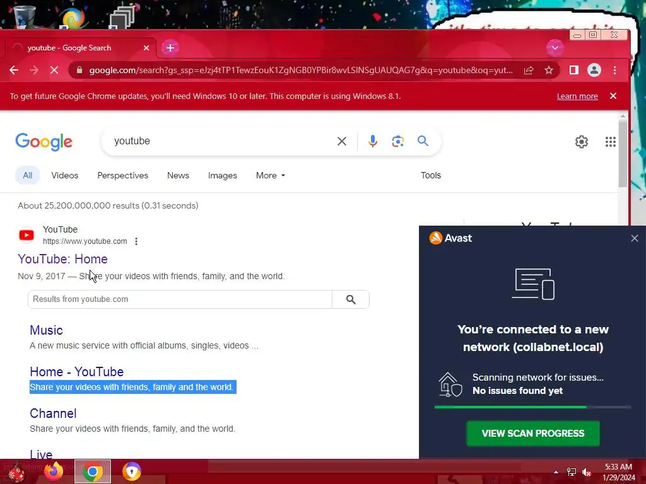This screenshot has width=646, height=484.
Task: Expand the More search filters dropdown
Action: [x=271, y=175]
